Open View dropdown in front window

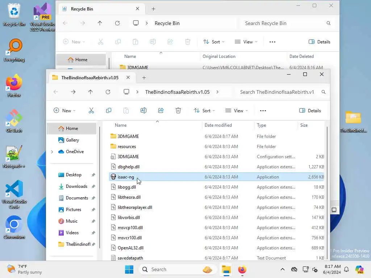tap(236, 110)
